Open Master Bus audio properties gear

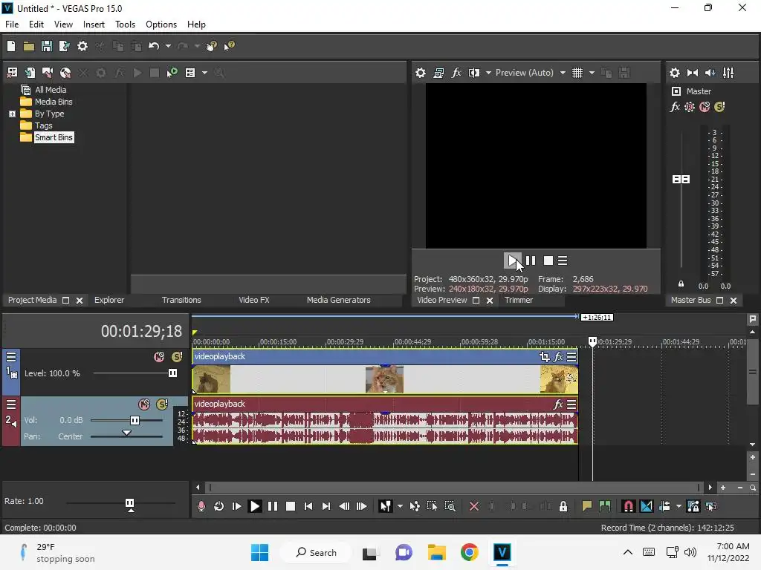pyautogui.click(x=675, y=73)
